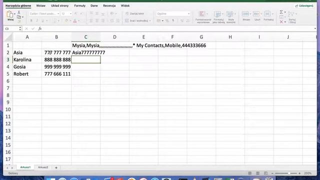
Task: Open the Scal i wyśrodkuj dropdown arrow
Action: (150, 21)
